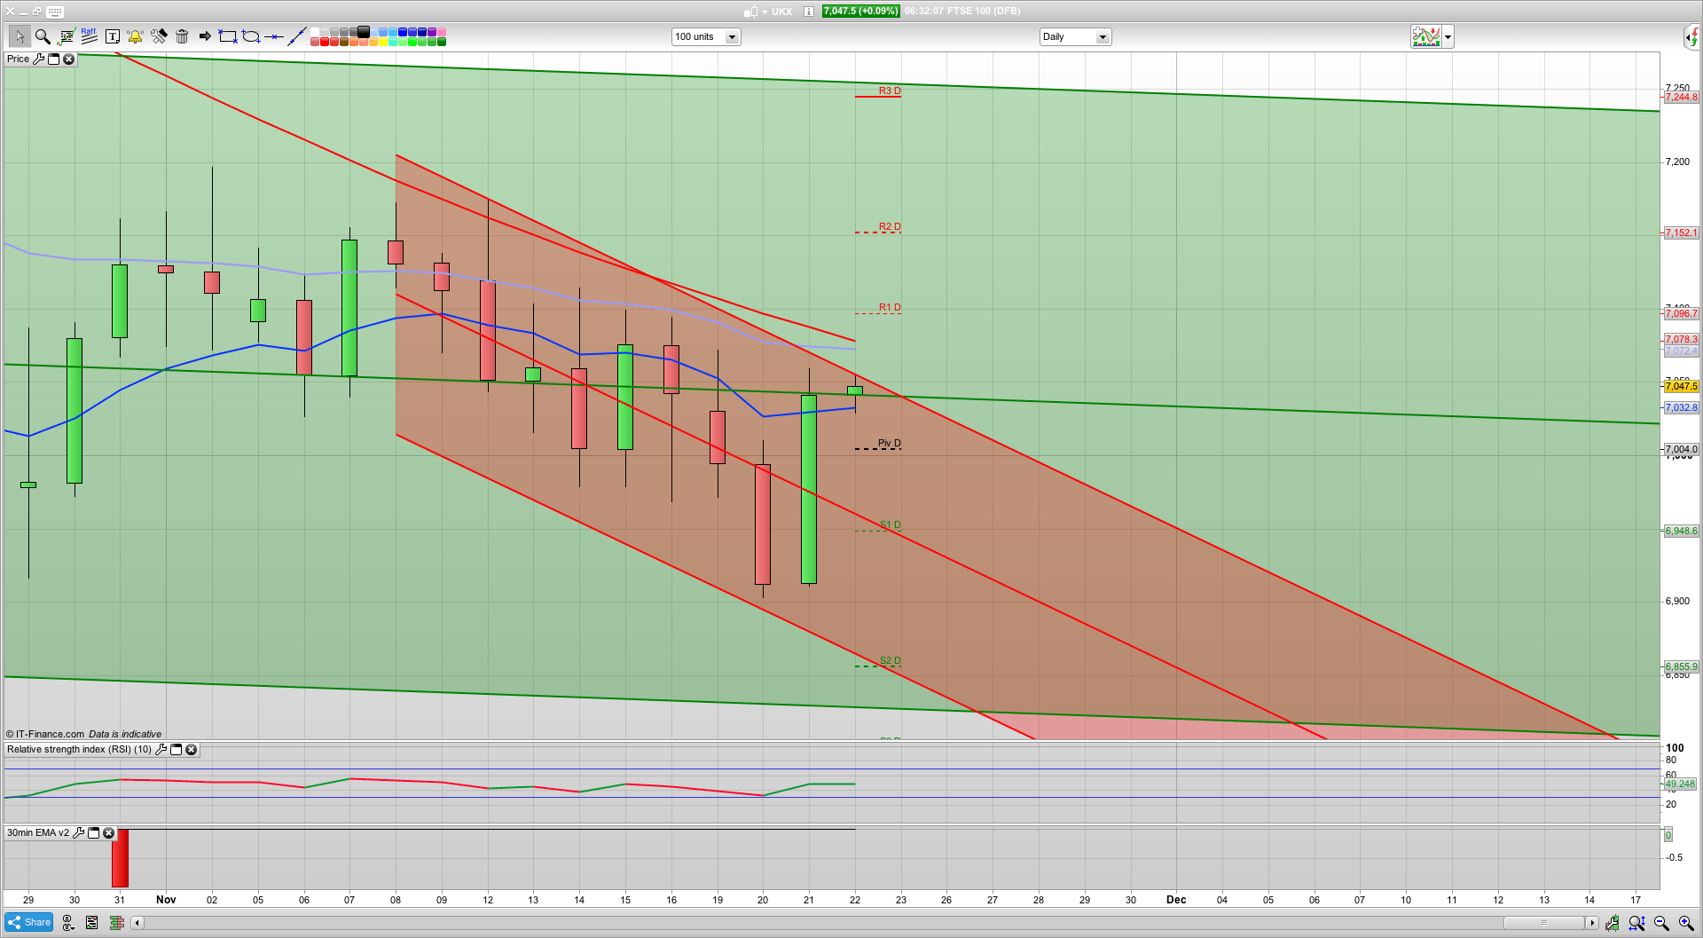Viewport: 1703px width, 938px height.
Task: Close the RSI indicator panel
Action: 191,750
